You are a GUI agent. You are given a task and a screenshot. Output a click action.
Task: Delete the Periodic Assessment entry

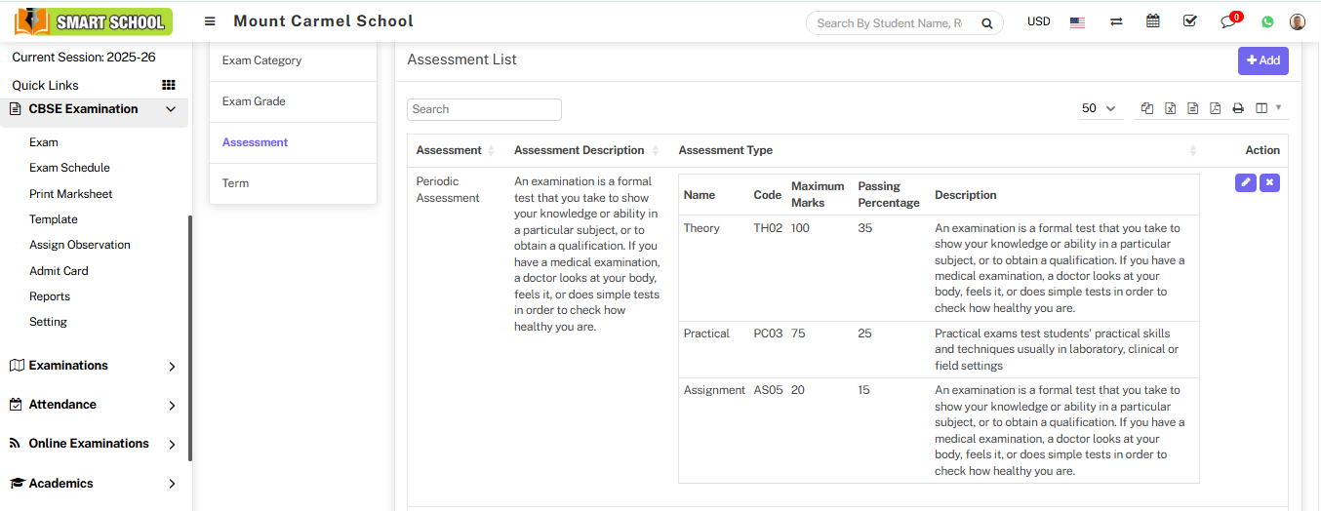tap(1269, 182)
